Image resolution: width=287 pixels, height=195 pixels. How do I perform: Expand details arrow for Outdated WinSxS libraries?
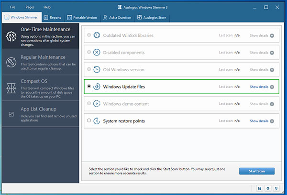pyautogui.click(x=272, y=36)
